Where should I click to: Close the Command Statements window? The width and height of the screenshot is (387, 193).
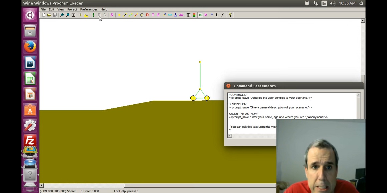228,86
